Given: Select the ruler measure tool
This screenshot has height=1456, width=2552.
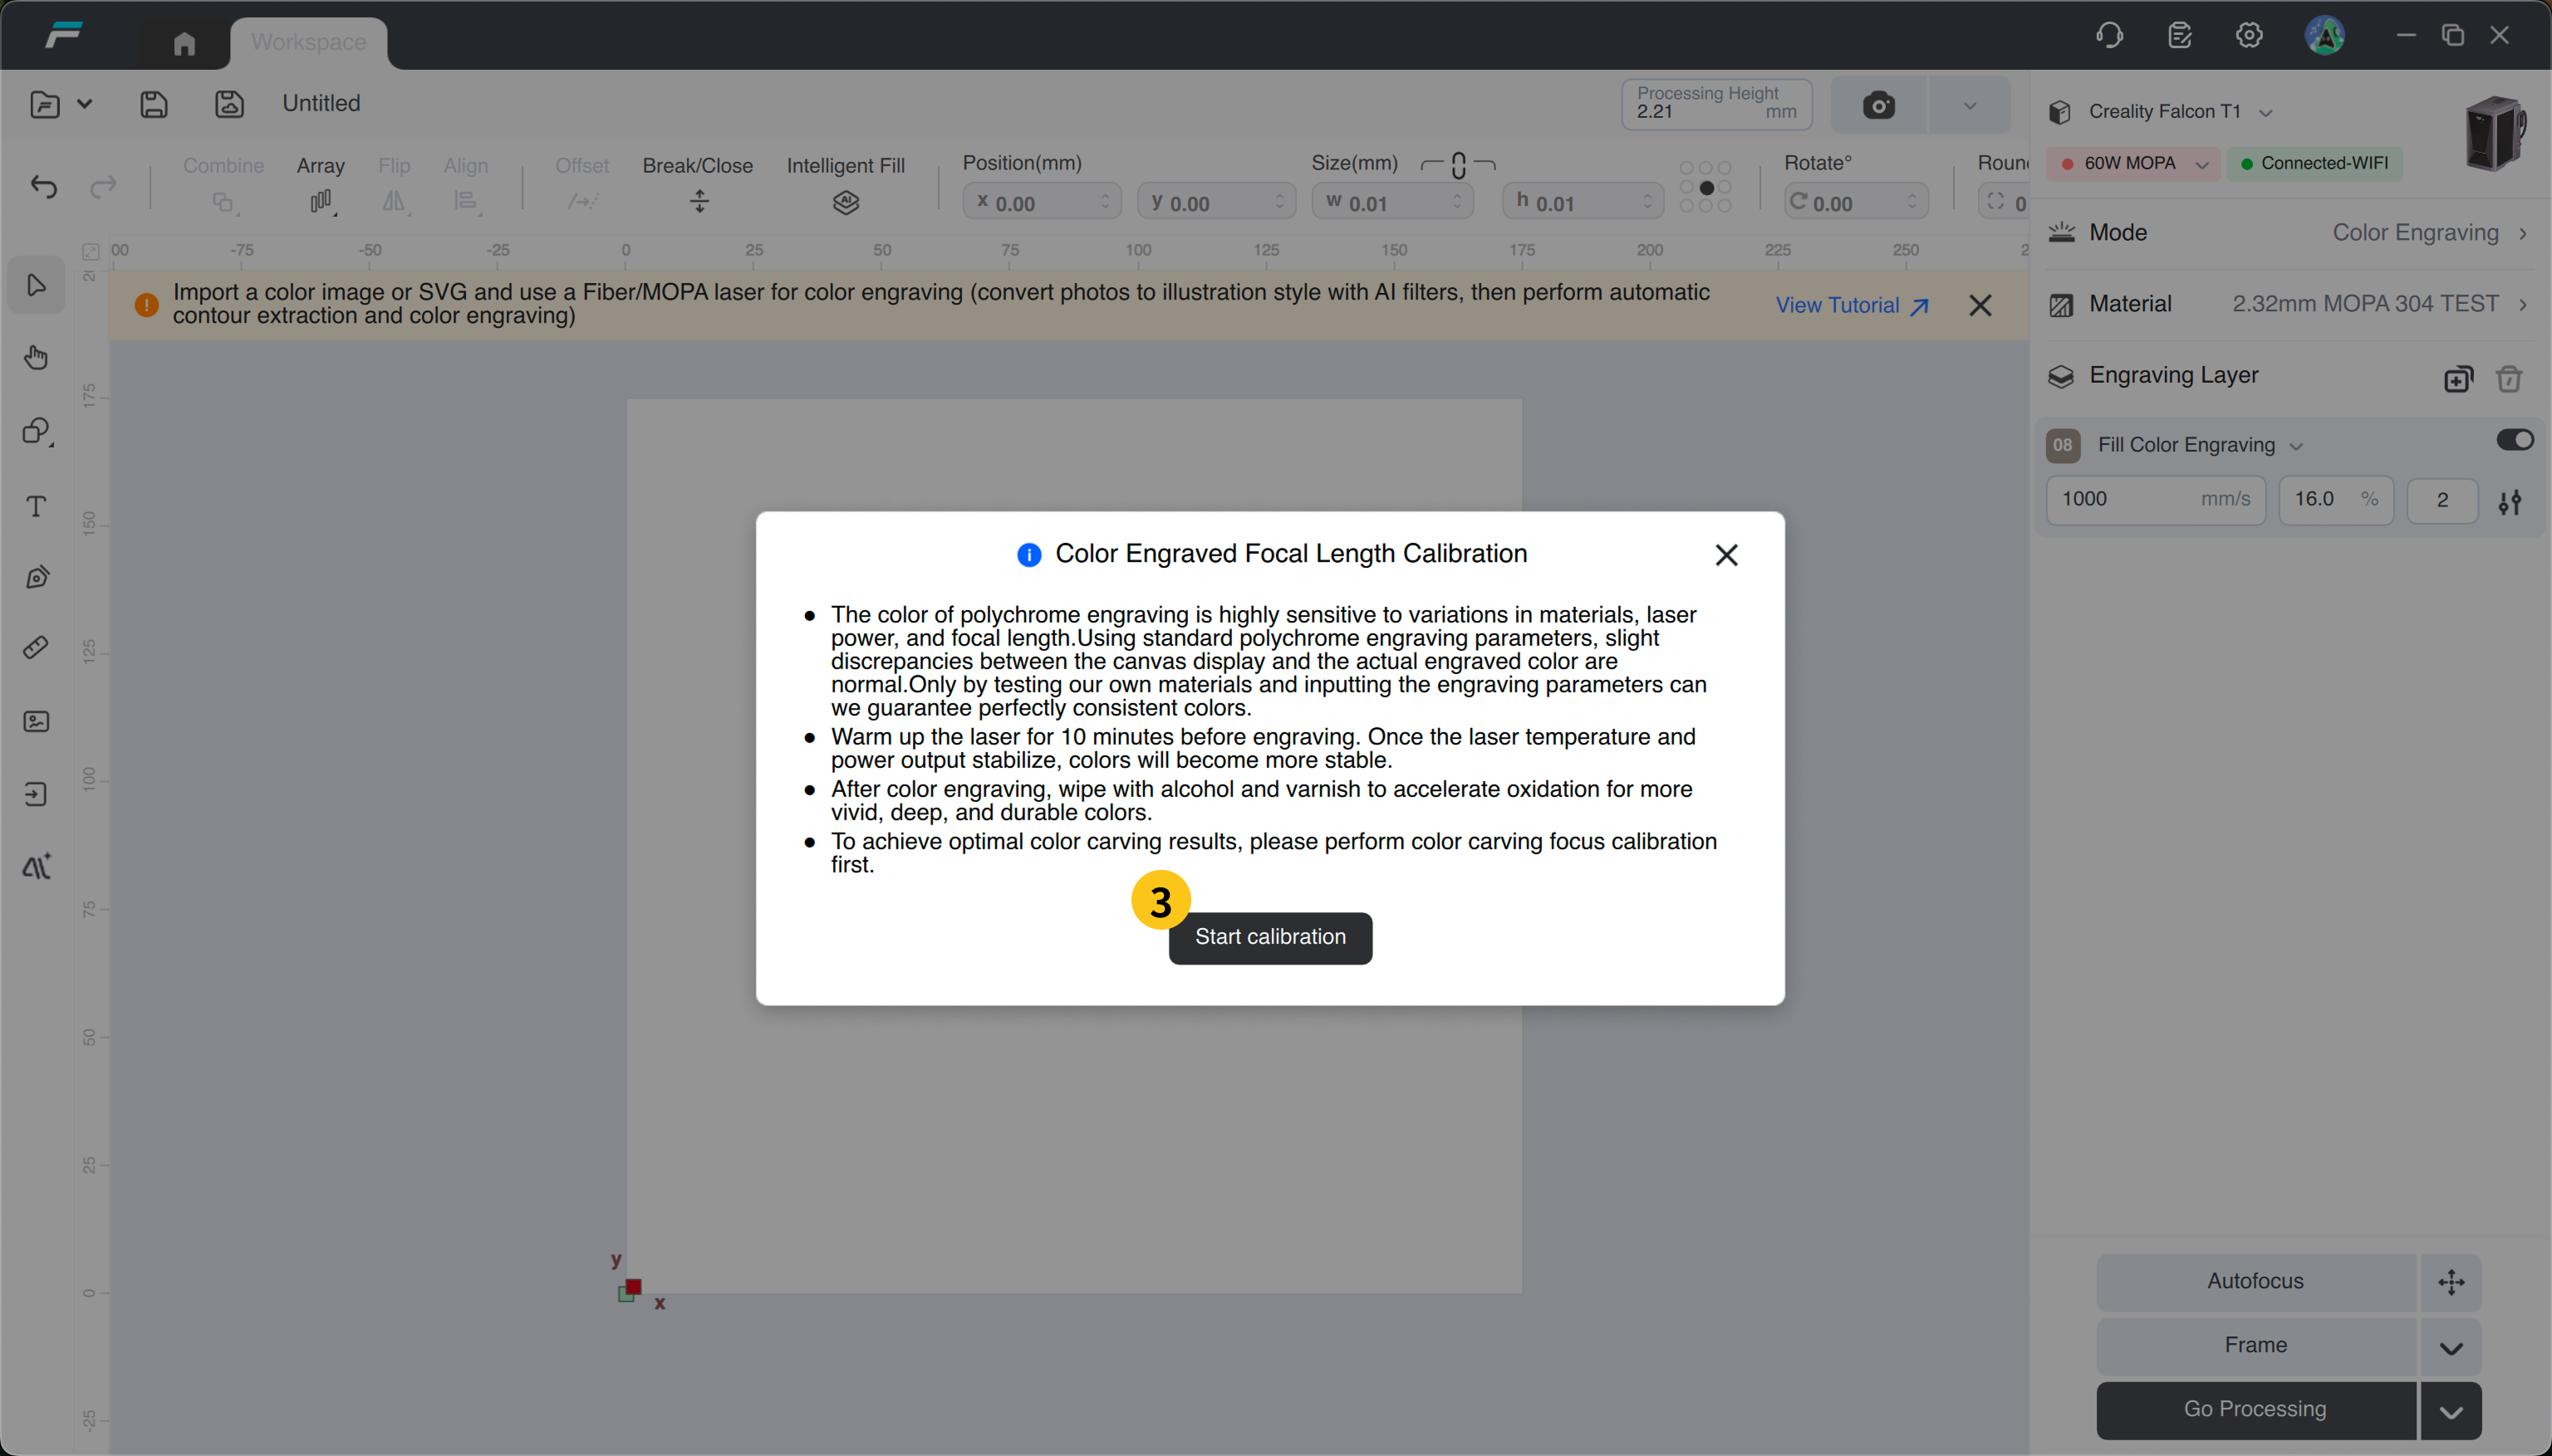Looking at the screenshot, I should pos(37,648).
